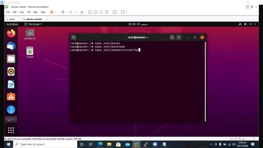This screenshot has width=263, height=148.
Task: Open the Files manager in the dock
Action: click(11, 59)
